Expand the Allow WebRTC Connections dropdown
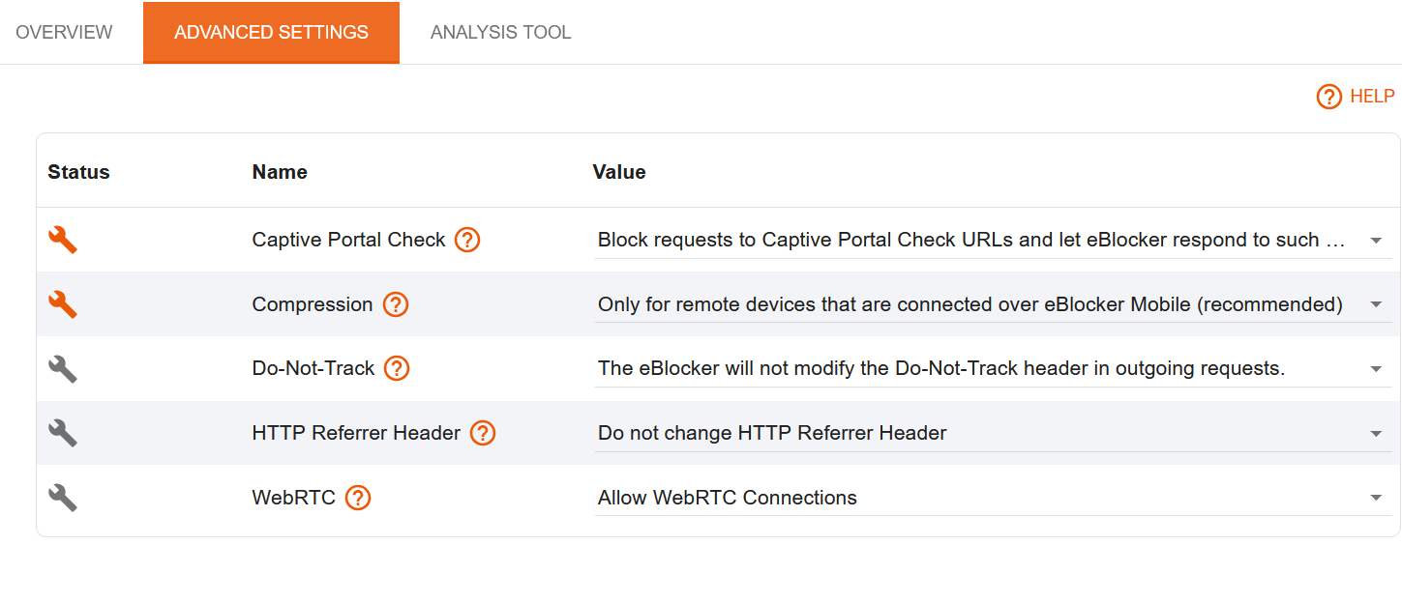 click(x=993, y=498)
